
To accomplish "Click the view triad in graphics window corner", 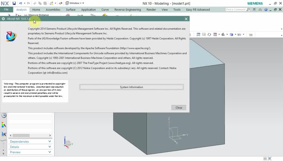I will 68,143.
